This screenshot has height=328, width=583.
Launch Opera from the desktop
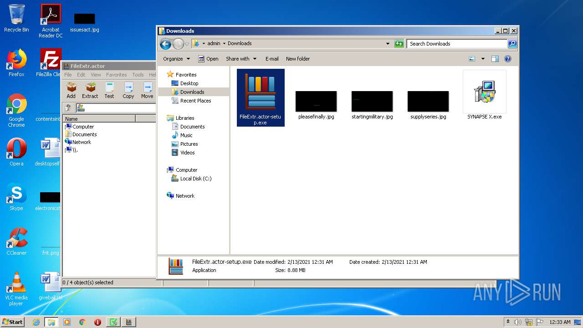(16, 152)
